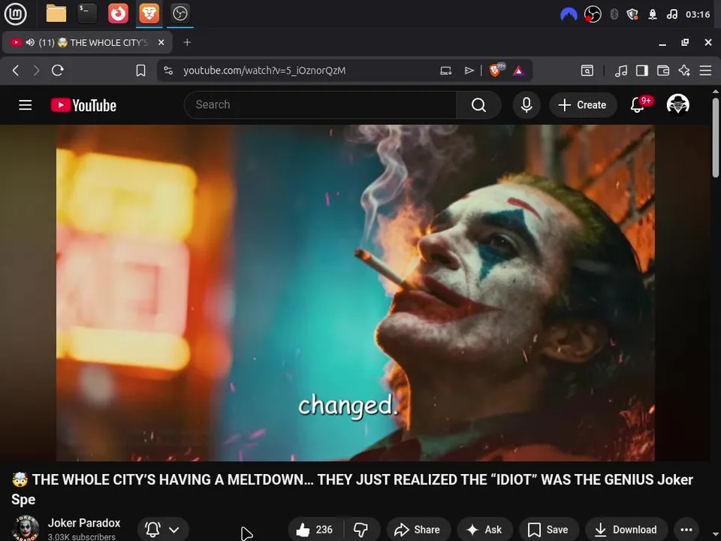Open the Bluetooth tray icon
This screenshot has height=541, width=721.
(x=614, y=14)
